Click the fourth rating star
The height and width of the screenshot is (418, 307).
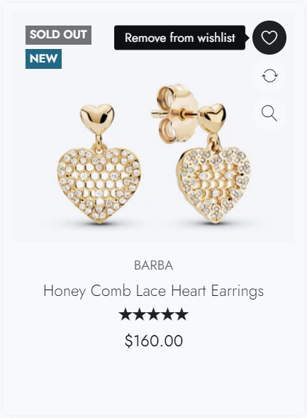coord(168,314)
